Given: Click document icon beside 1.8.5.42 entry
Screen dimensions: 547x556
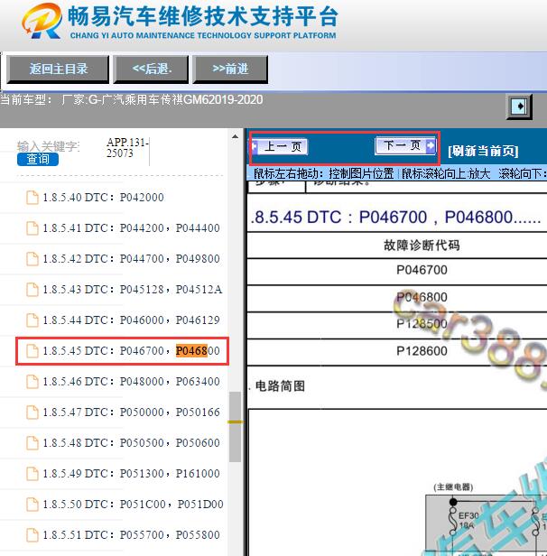Looking at the screenshot, I should click(x=32, y=259).
